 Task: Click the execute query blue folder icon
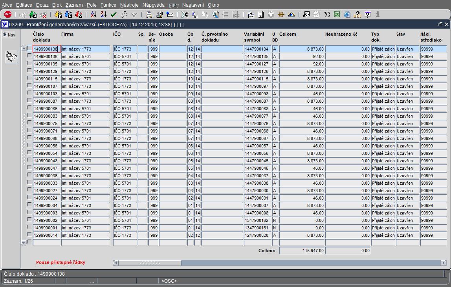click(x=68, y=15)
